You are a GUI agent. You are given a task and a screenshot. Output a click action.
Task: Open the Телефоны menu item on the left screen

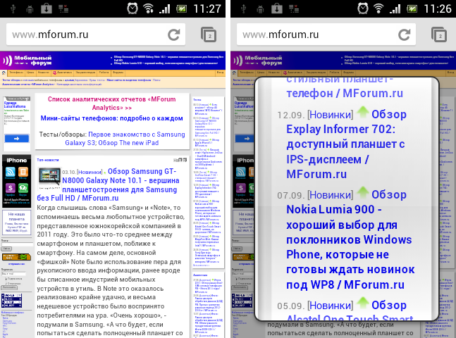[16, 73]
